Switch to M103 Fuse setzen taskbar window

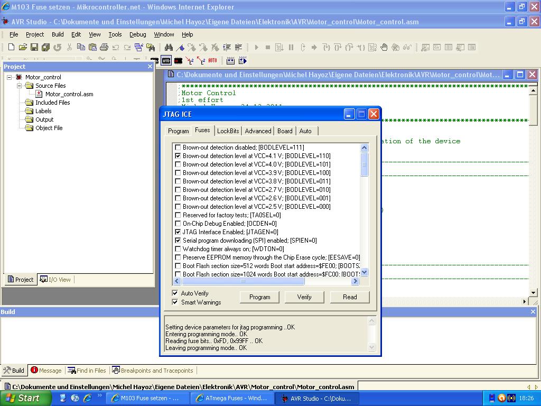pos(147,399)
